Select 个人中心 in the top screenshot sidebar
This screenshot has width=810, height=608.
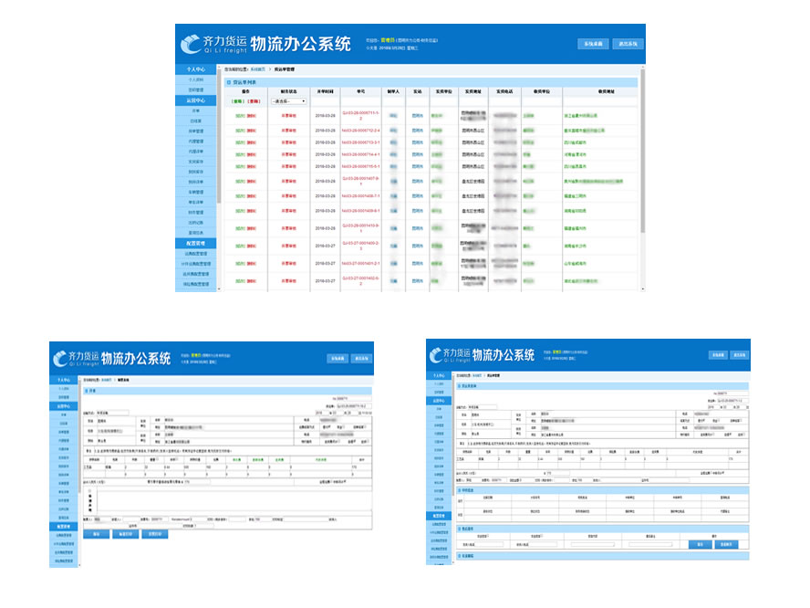point(195,69)
